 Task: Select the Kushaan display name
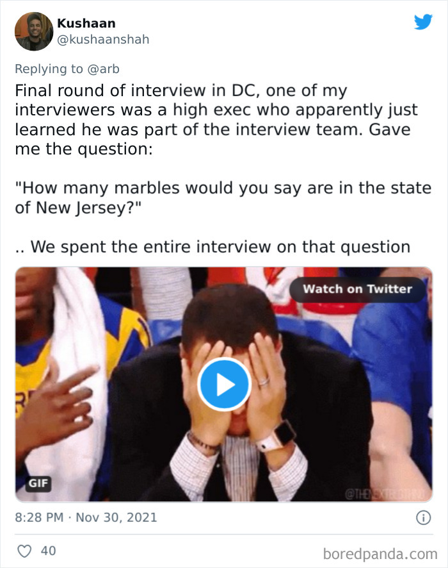click(86, 23)
